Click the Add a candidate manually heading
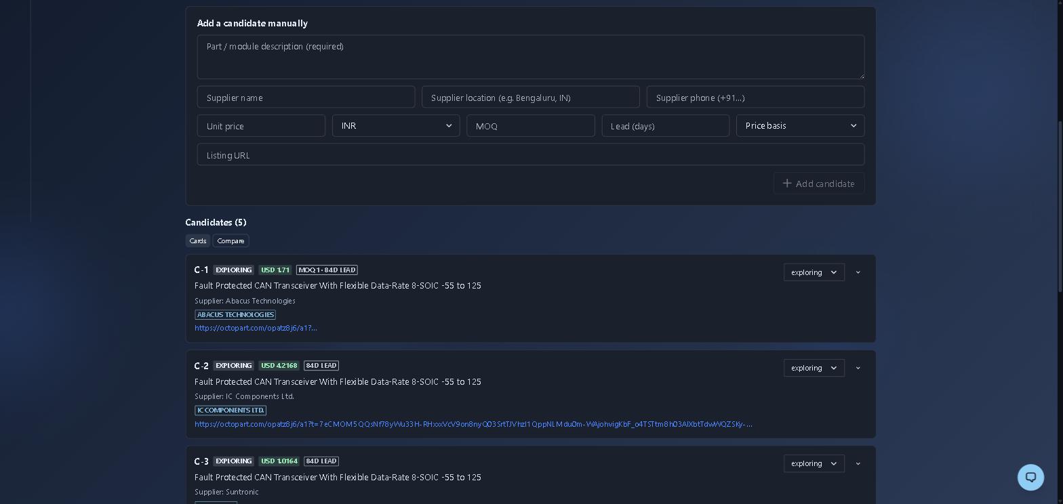 point(252,23)
